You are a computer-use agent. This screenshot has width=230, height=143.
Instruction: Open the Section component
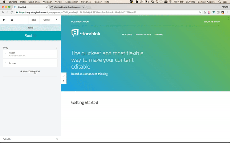pos(32,63)
